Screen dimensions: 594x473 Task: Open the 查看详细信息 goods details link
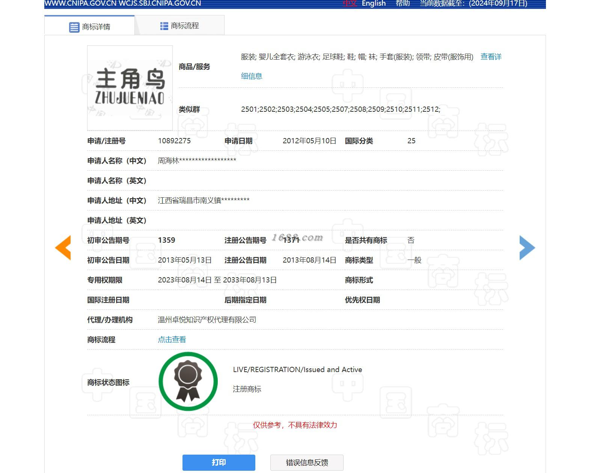coord(491,57)
